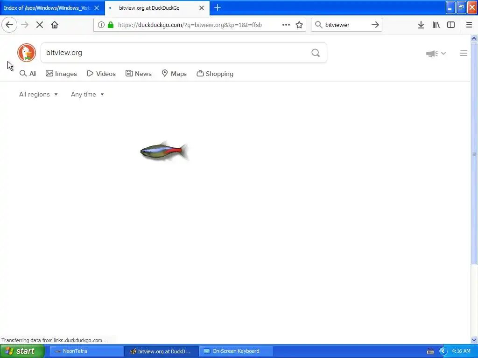Switch to Index of /isos/Windows tab

tap(47, 8)
